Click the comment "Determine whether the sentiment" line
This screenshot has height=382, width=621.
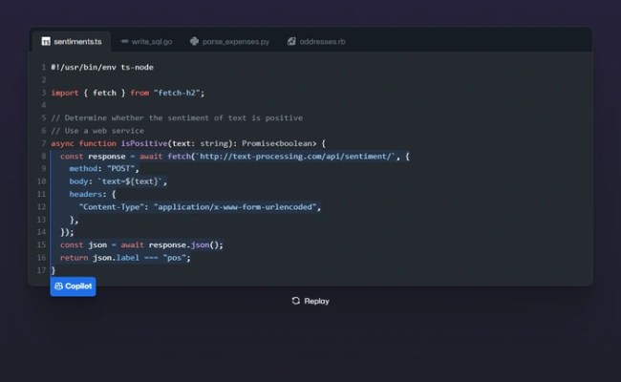click(x=177, y=118)
